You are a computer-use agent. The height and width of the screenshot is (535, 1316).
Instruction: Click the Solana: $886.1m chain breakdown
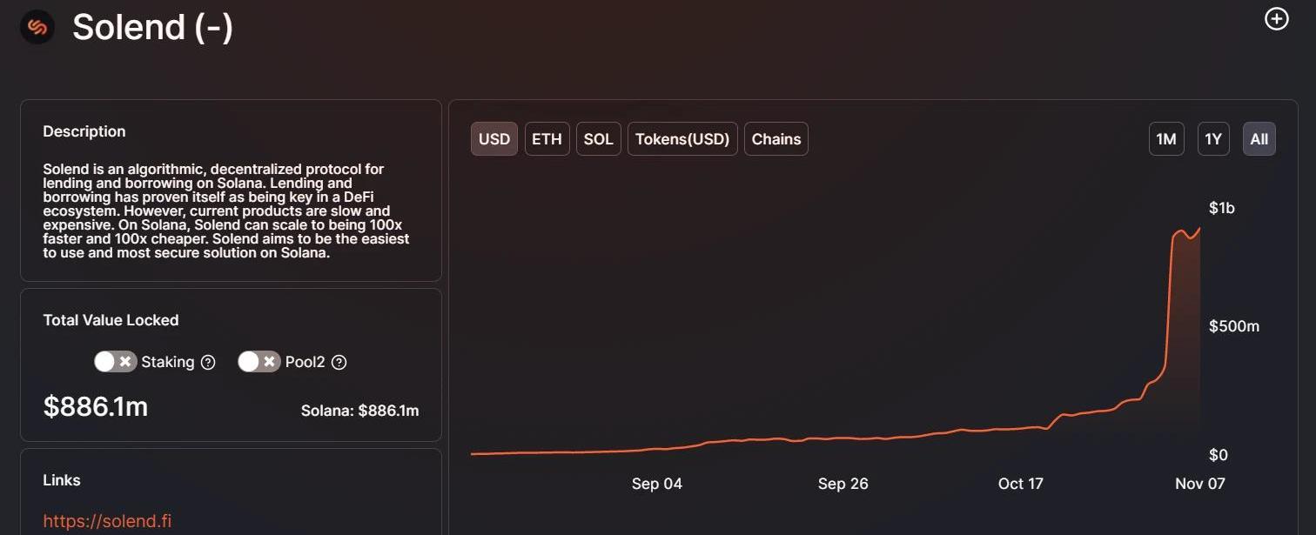tap(359, 411)
